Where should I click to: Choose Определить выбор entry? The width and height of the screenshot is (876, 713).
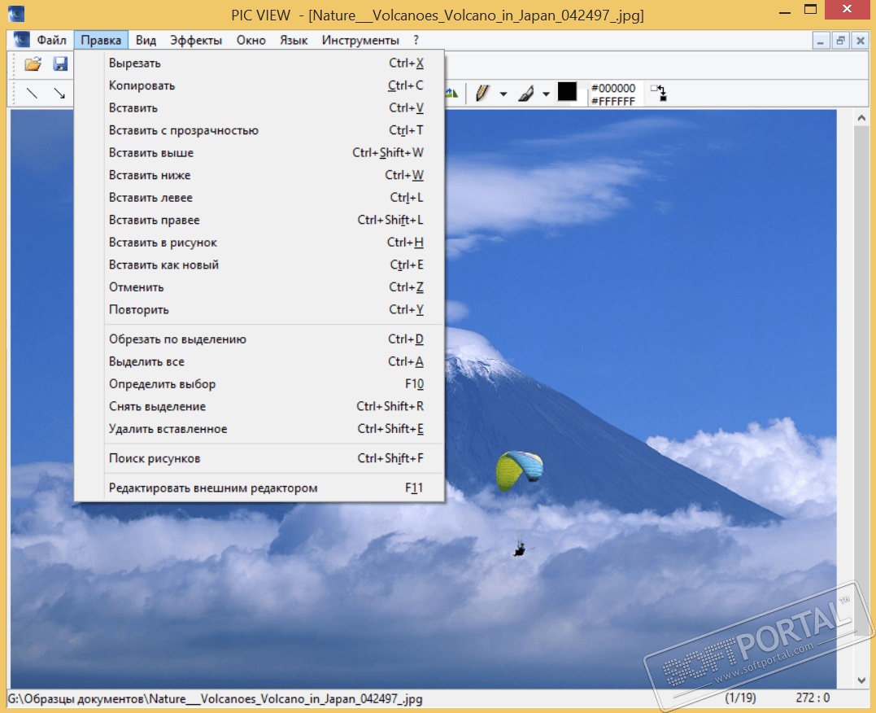point(259,383)
